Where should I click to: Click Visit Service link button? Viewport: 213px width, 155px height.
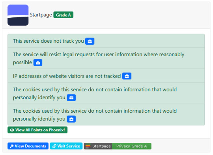pos(66,146)
